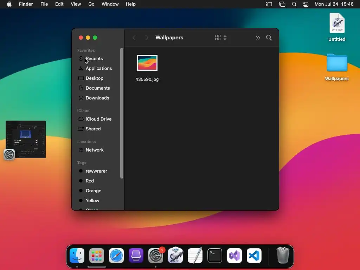
Task: Open the Finder menu
Action: (26, 4)
